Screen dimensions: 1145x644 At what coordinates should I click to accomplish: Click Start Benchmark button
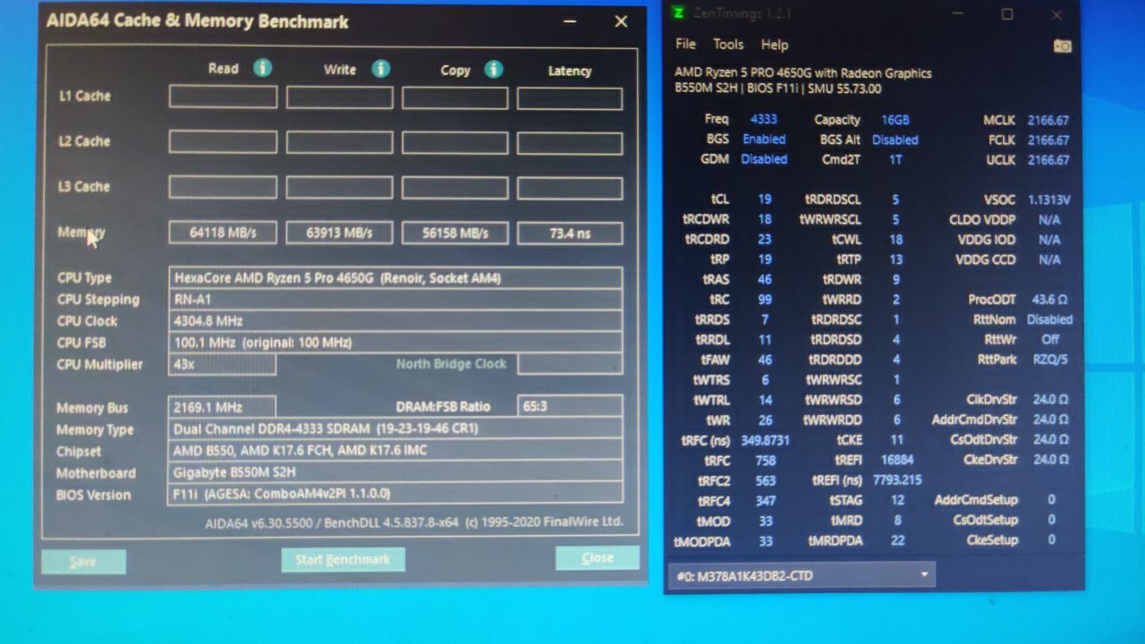(x=343, y=560)
